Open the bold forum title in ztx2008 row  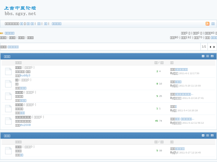pos(23,117)
